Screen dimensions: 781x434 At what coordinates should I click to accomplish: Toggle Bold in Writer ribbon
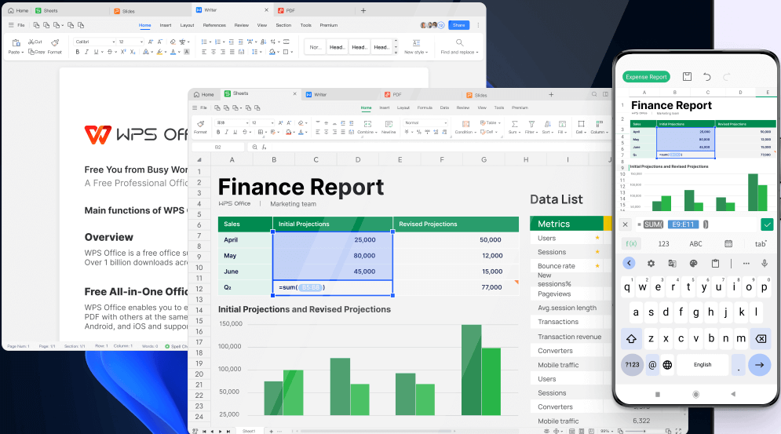pos(77,52)
